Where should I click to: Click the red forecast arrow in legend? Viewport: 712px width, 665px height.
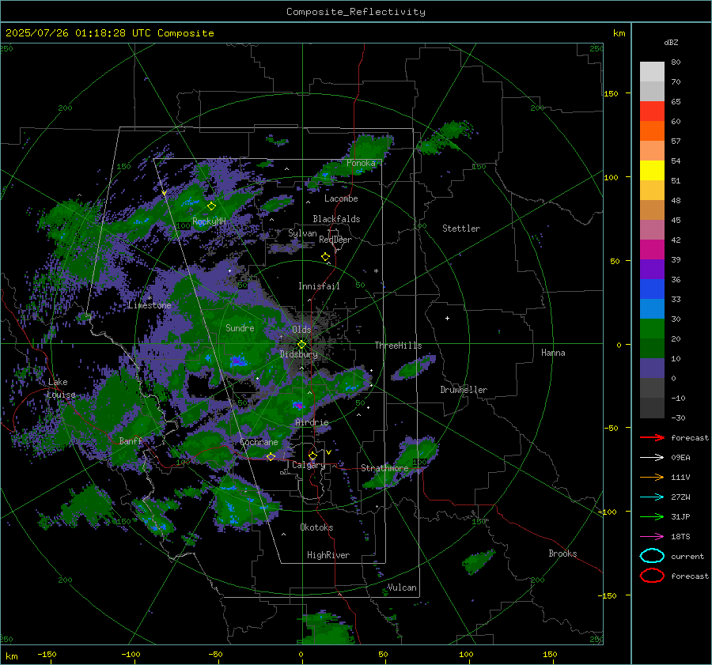(652, 437)
